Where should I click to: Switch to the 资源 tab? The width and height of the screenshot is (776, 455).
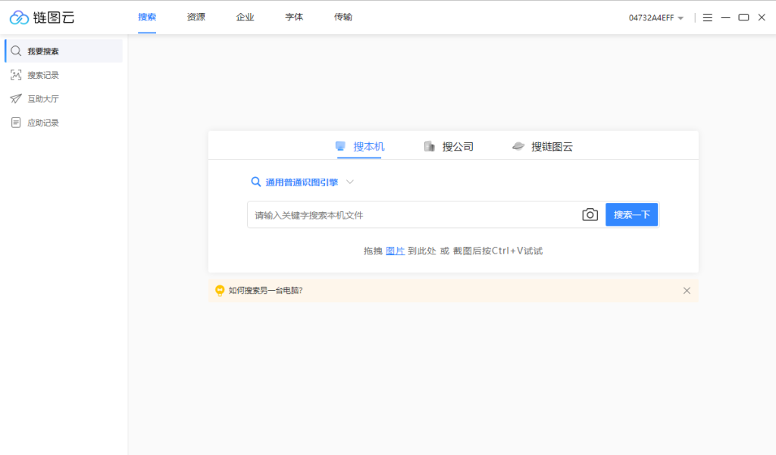195,17
